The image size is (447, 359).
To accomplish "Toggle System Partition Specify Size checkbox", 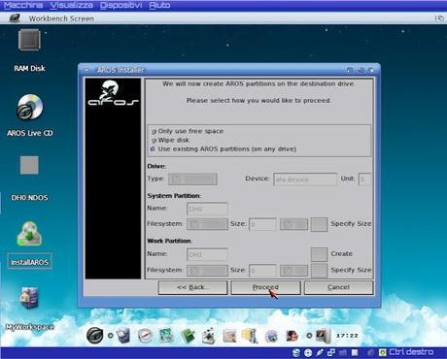I will tap(319, 224).
